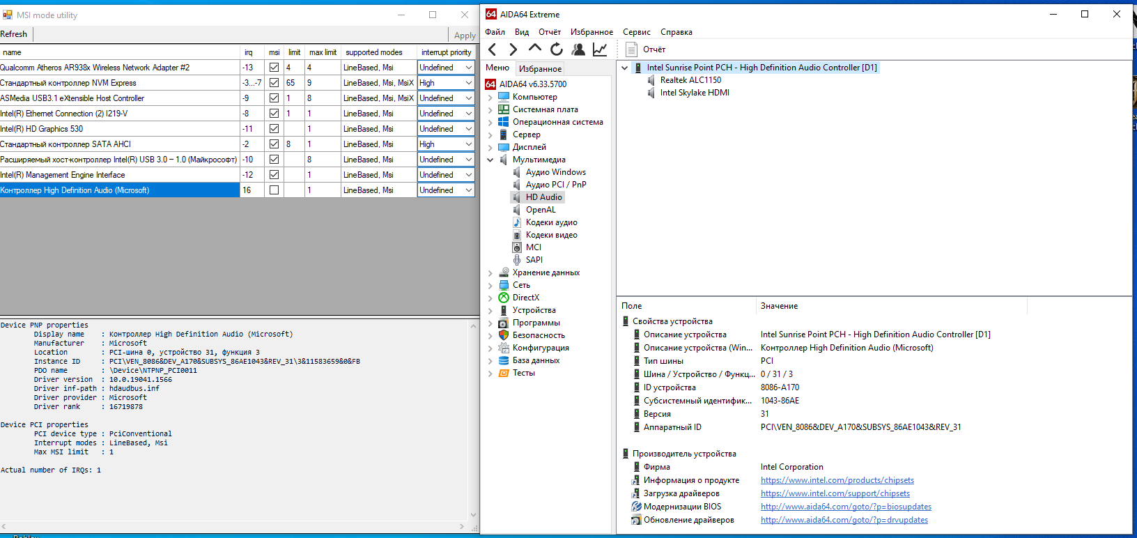This screenshot has height=538, width=1137.
Task: Click the AIDA64 refresh toolbar icon
Action: (556, 49)
